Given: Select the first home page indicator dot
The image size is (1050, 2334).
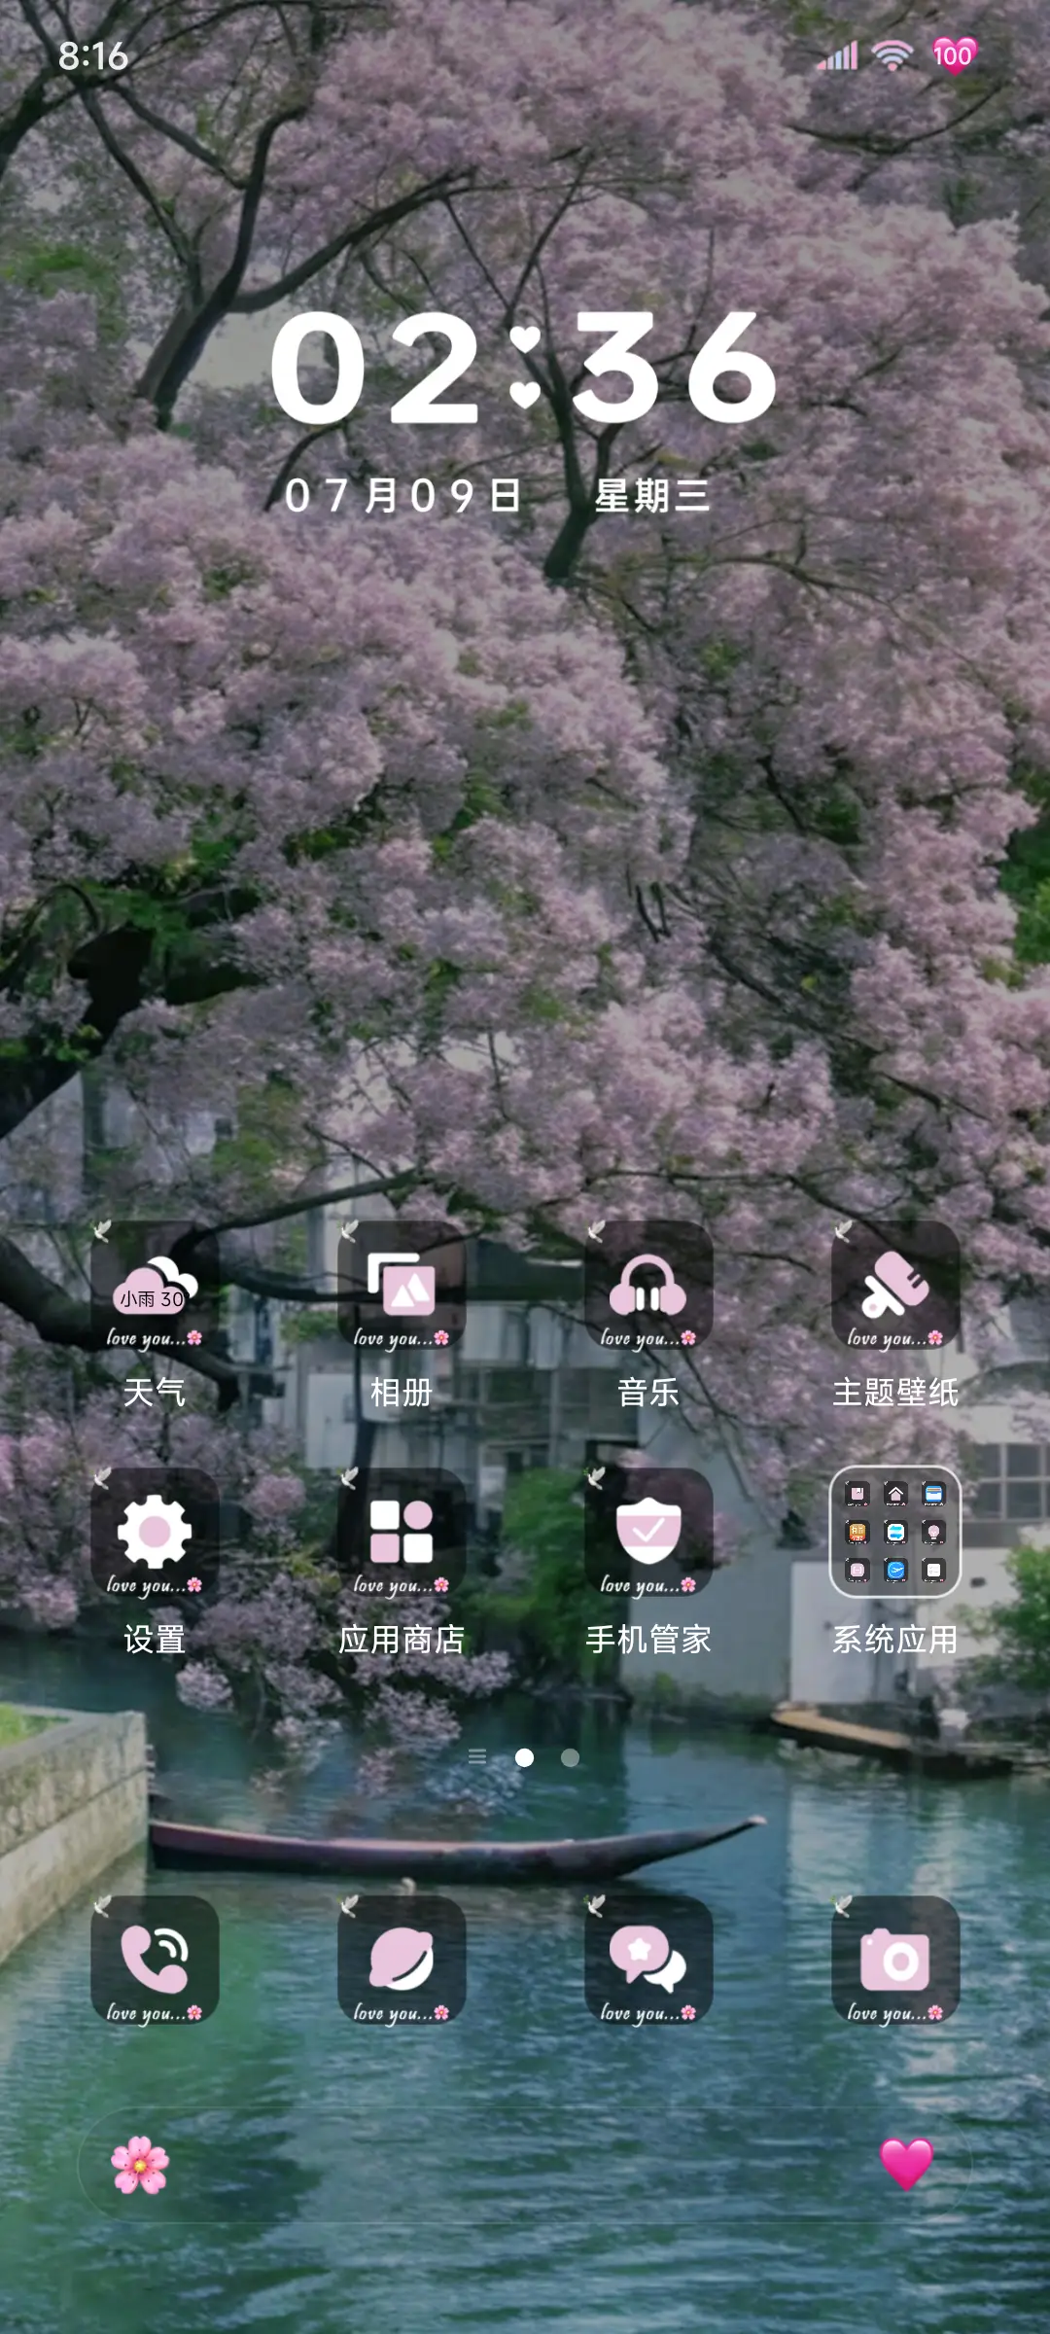Looking at the screenshot, I should [x=524, y=1757].
